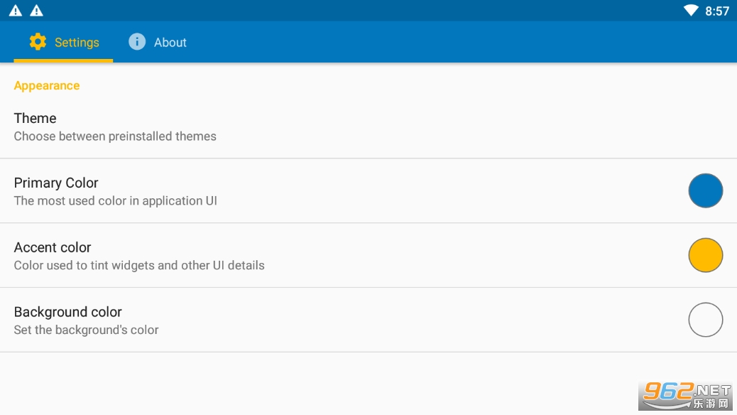Pick the blue Primary Color swatch

[705, 190]
